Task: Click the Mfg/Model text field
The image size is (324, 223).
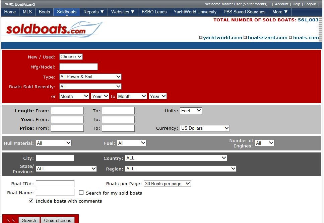Action: click(78, 67)
